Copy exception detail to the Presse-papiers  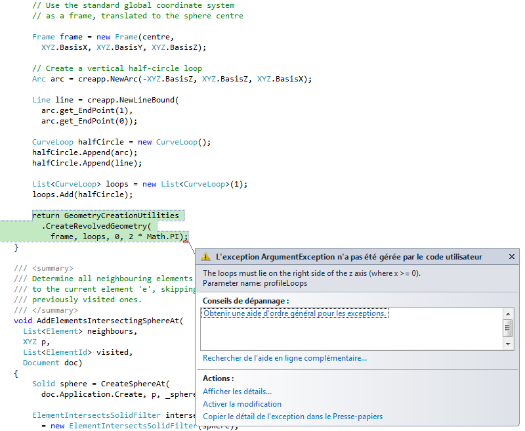(x=291, y=417)
